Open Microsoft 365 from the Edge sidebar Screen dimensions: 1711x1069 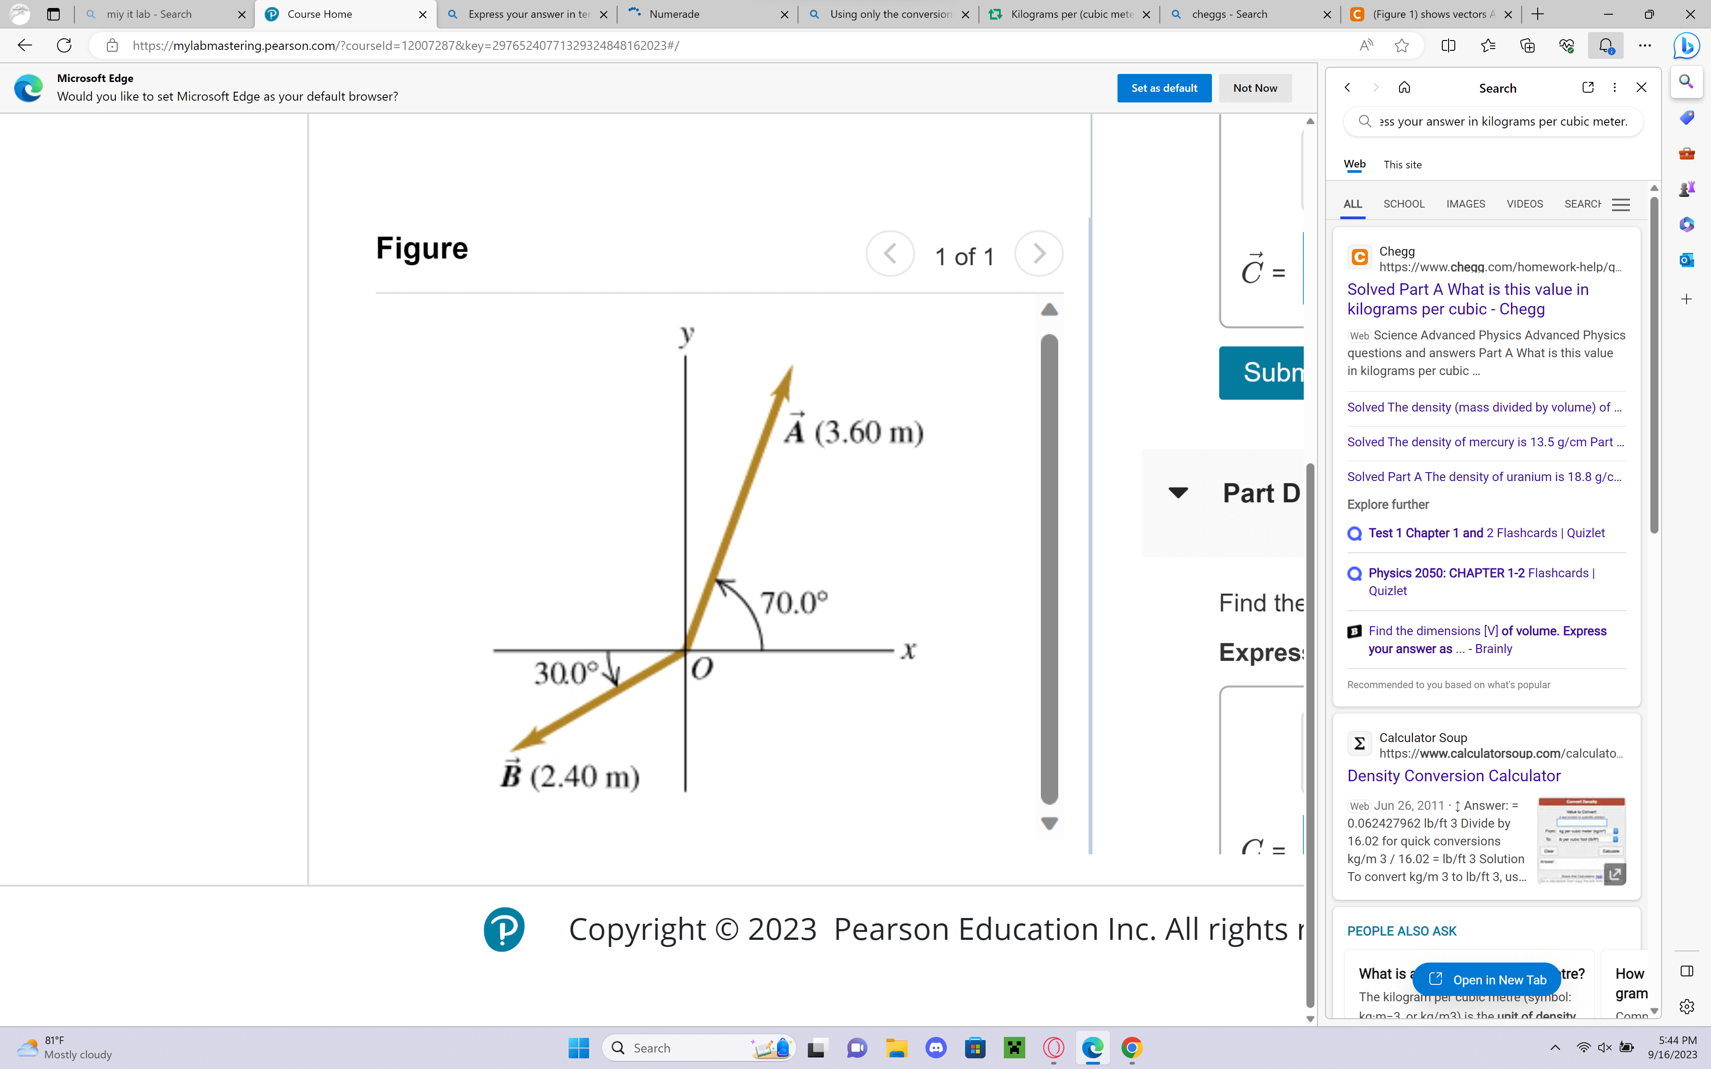(x=1686, y=224)
